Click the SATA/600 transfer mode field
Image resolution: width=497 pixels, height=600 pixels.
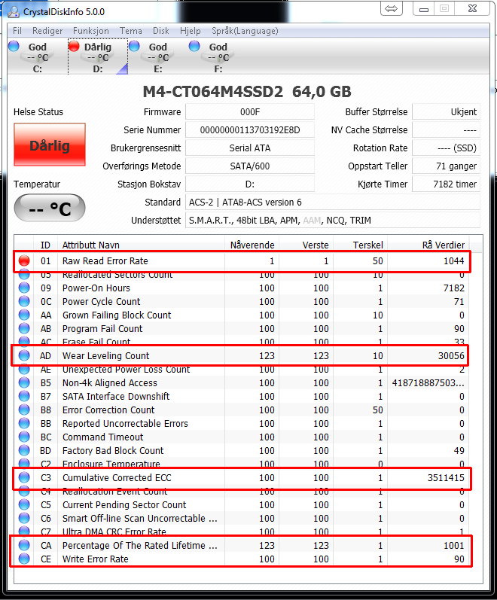[250, 166]
